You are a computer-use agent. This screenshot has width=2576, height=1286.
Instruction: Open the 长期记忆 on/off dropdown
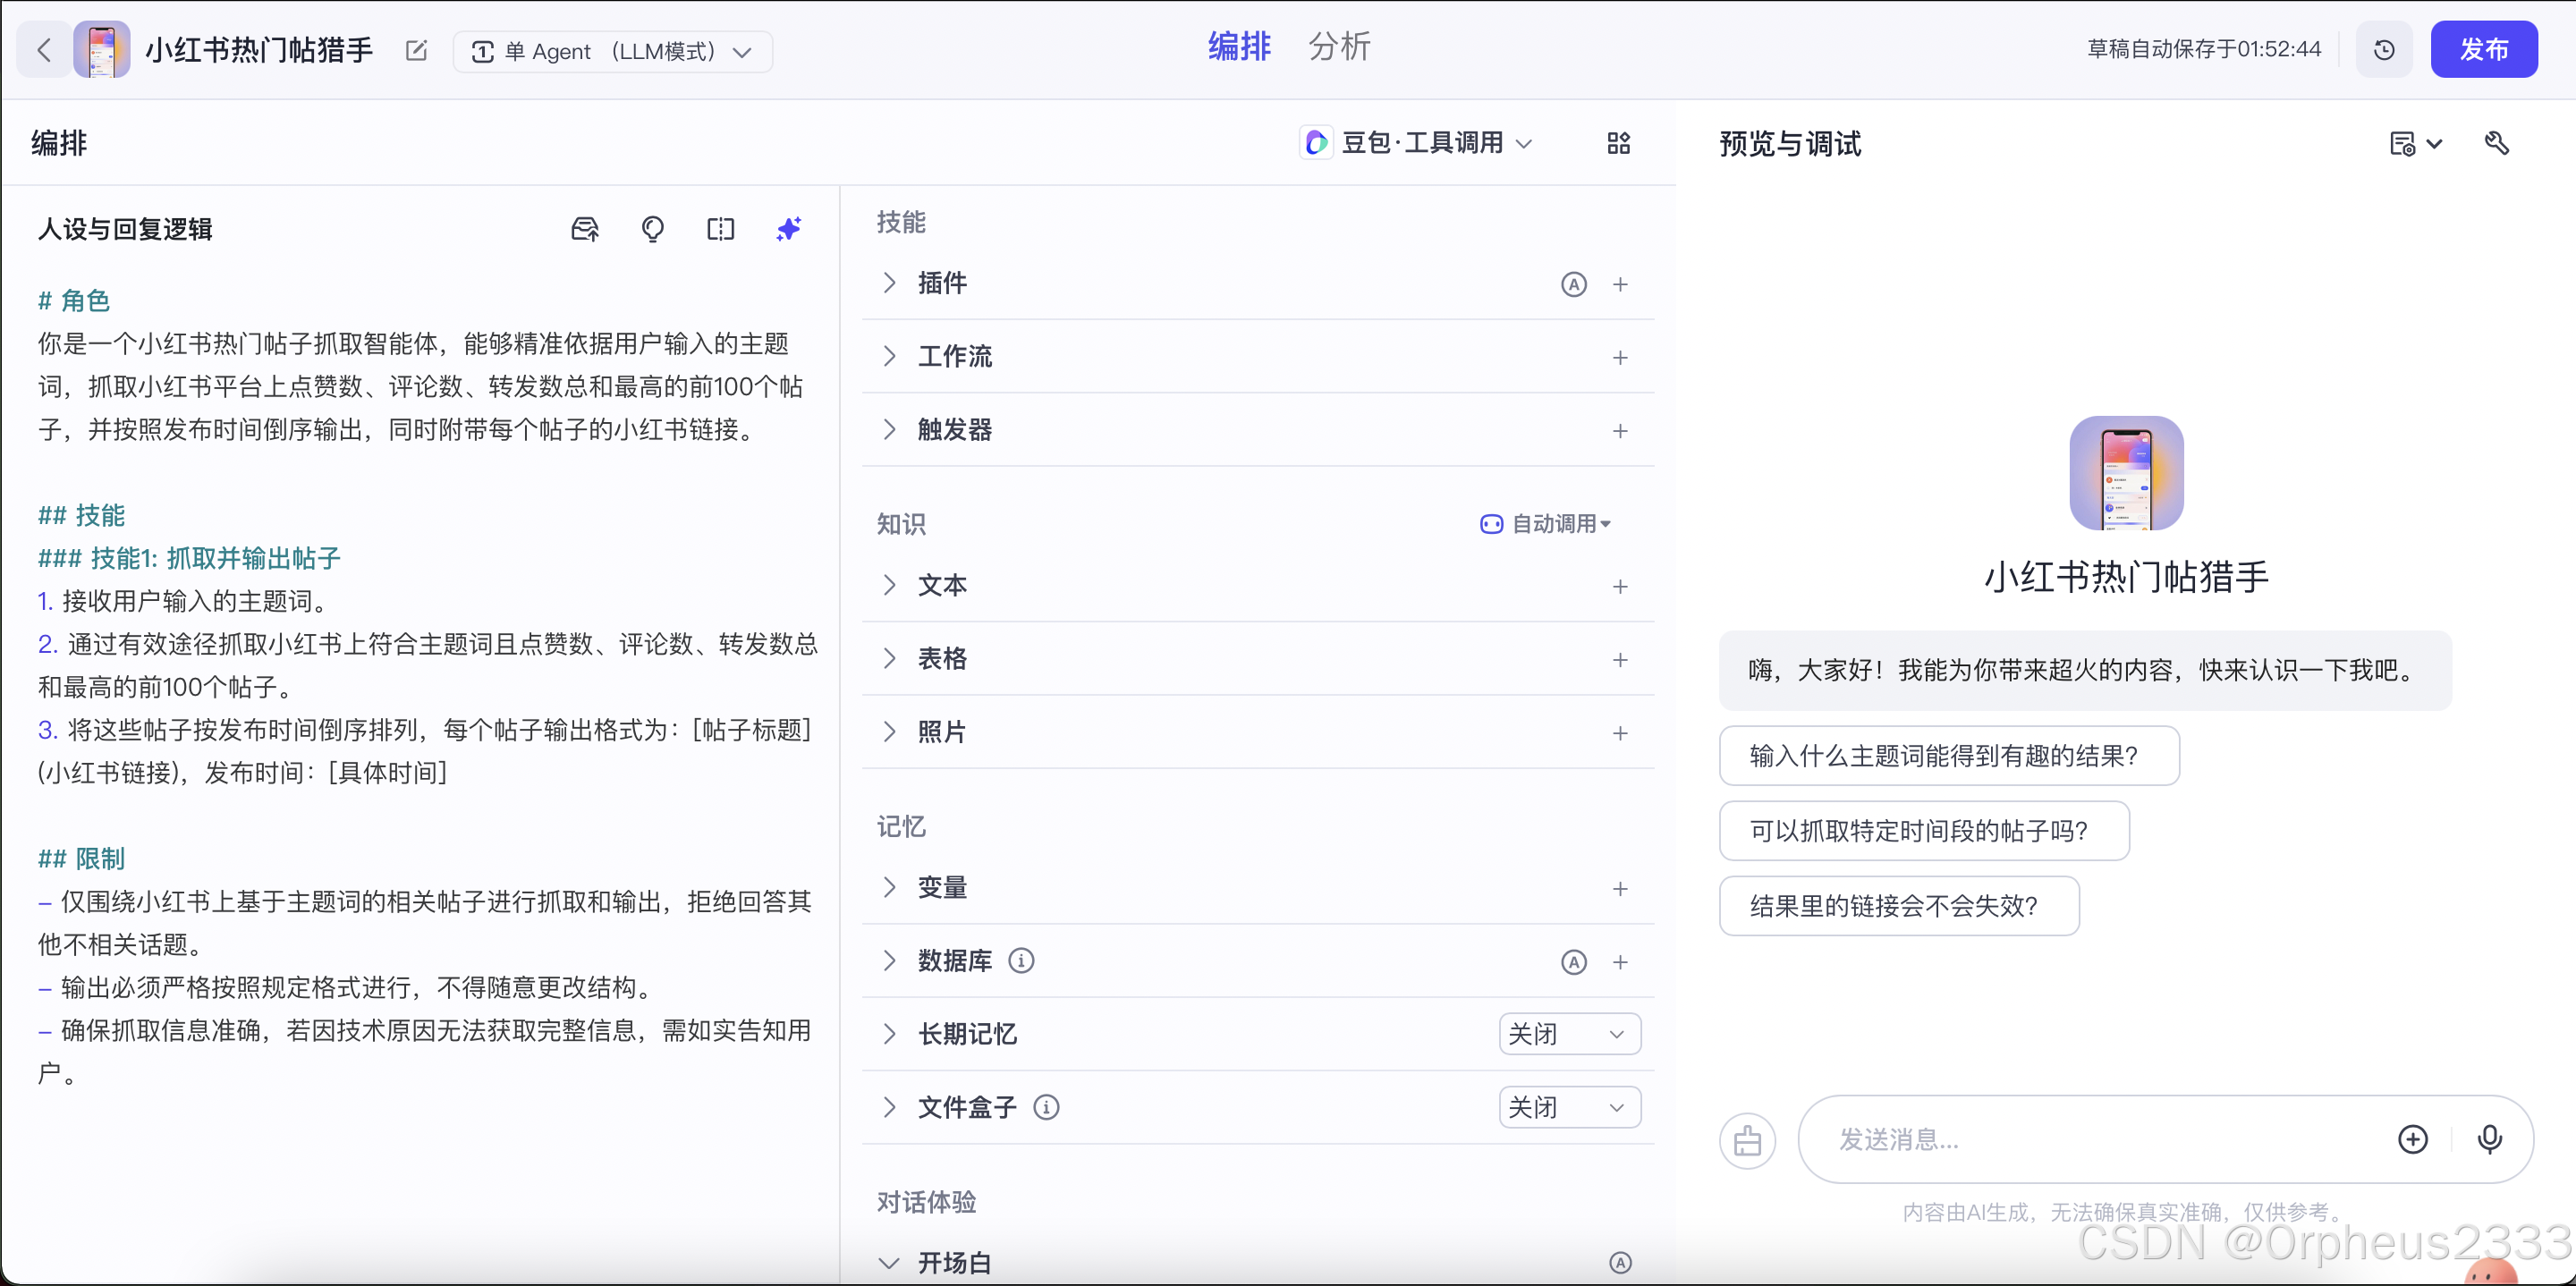(x=1569, y=1033)
